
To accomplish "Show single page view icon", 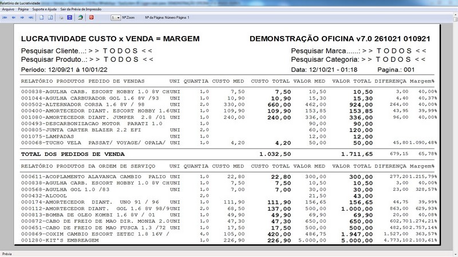I will (41, 18).
